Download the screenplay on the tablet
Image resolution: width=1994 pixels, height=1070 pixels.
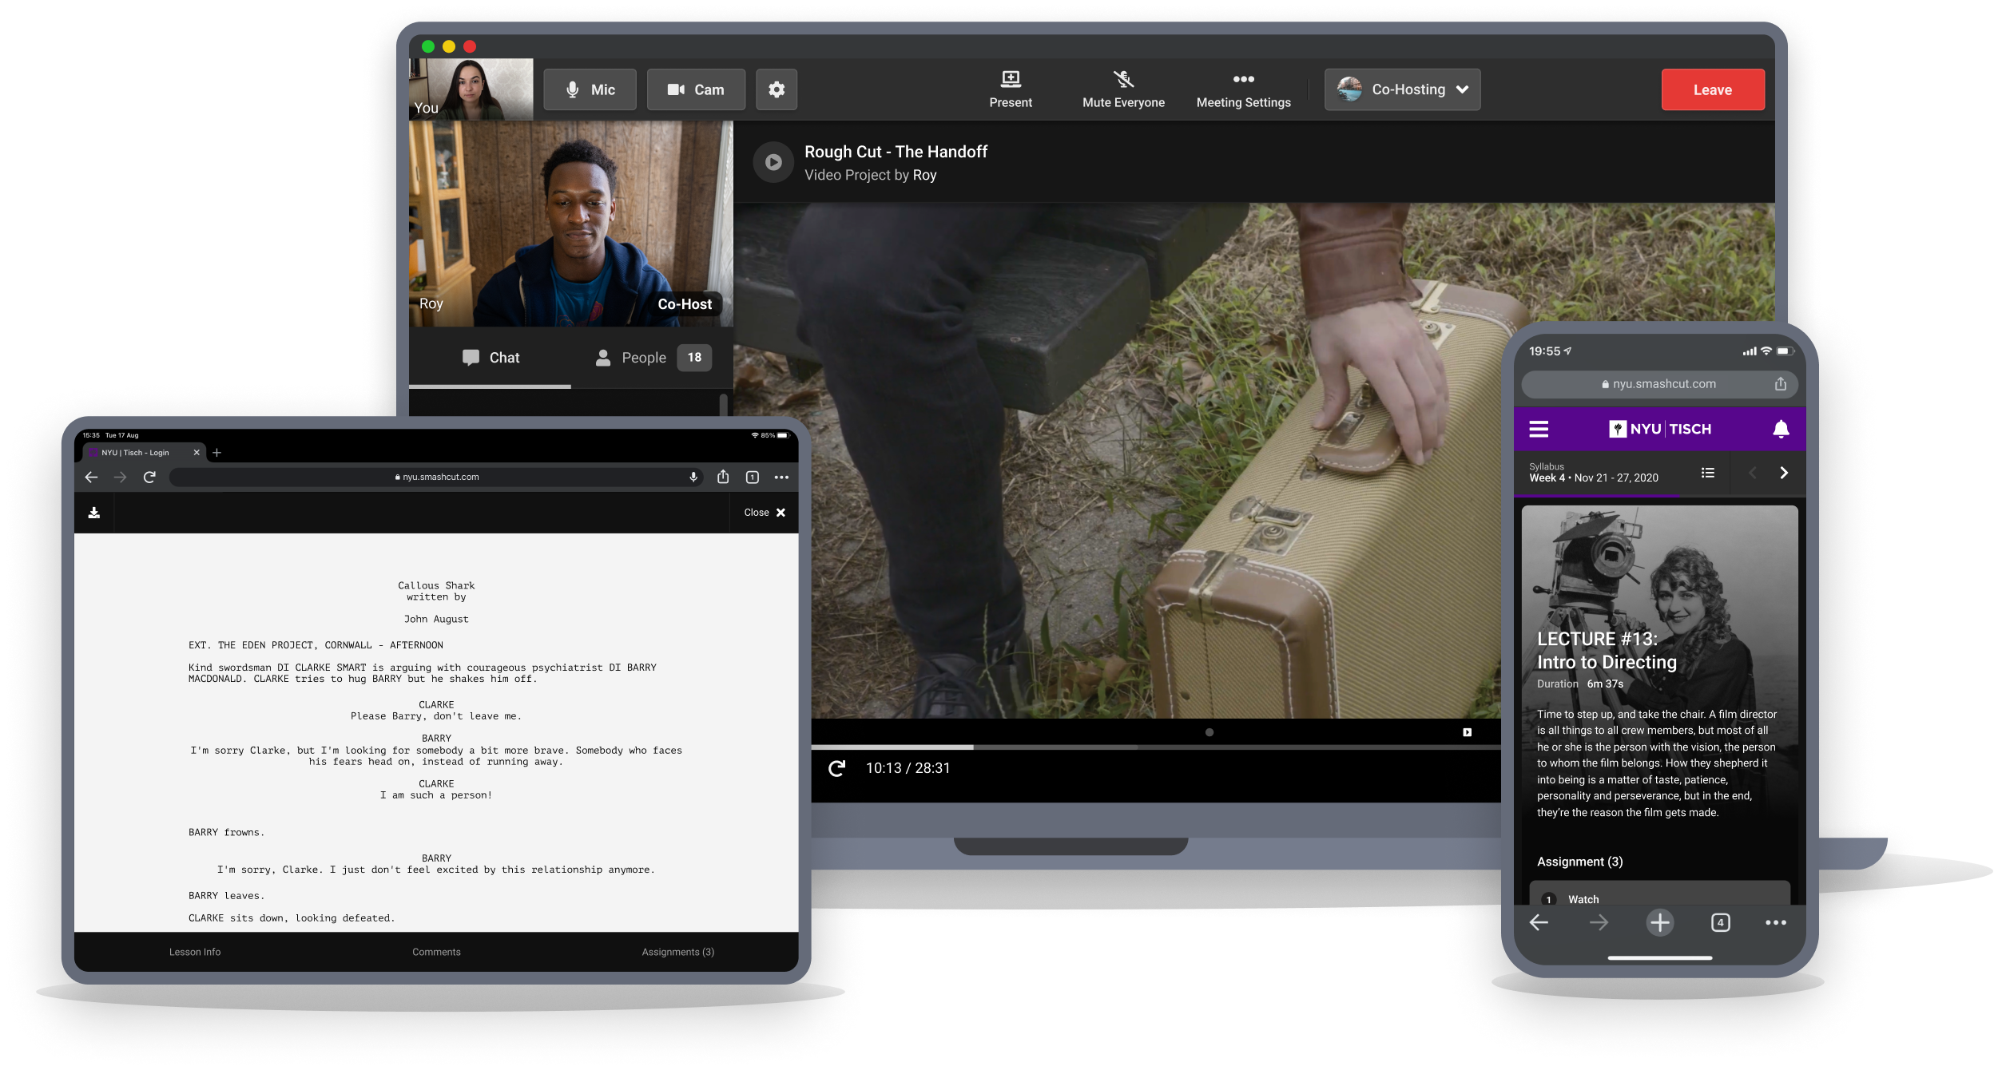(94, 513)
